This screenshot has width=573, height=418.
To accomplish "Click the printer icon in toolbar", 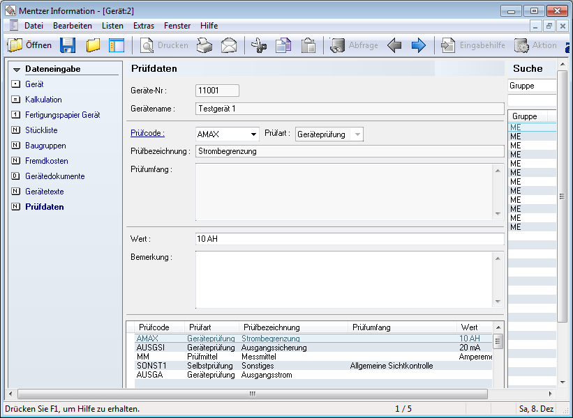I will point(204,45).
